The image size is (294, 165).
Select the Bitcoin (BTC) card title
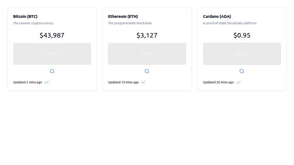tap(25, 16)
